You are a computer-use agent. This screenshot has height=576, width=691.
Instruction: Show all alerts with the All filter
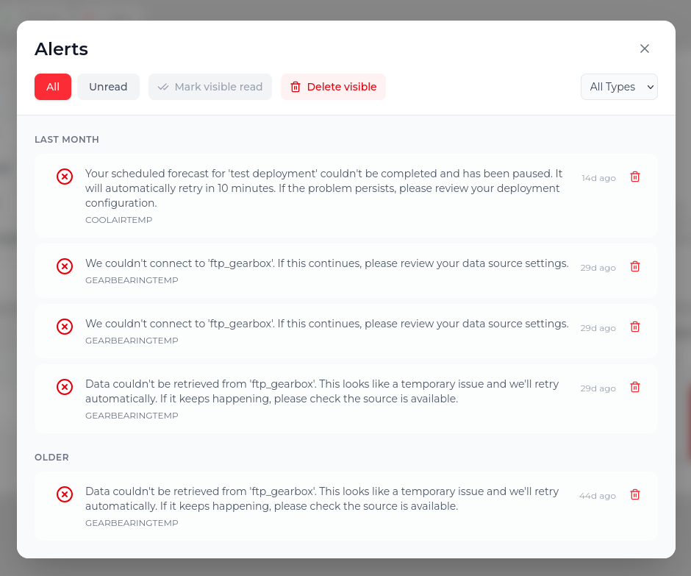pos(53,87)
